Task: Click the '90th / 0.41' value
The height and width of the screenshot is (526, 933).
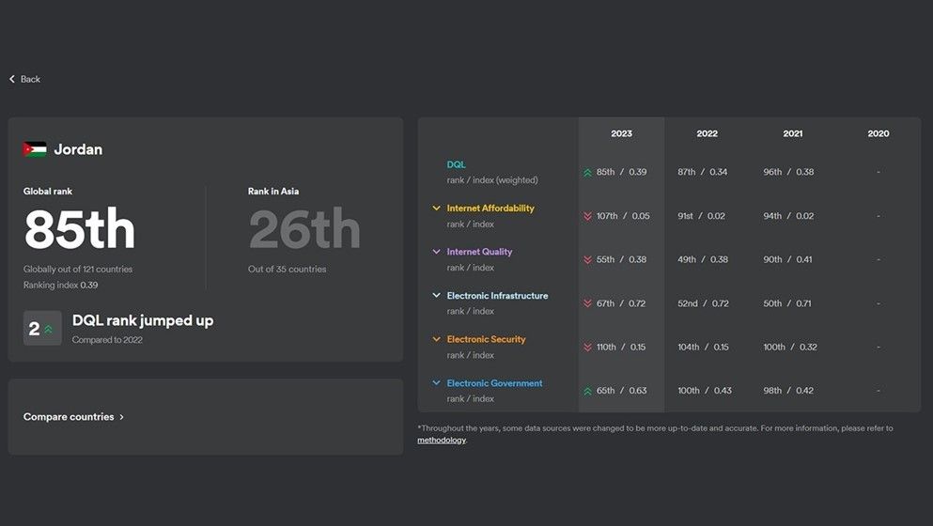Action: pos(787,259)
